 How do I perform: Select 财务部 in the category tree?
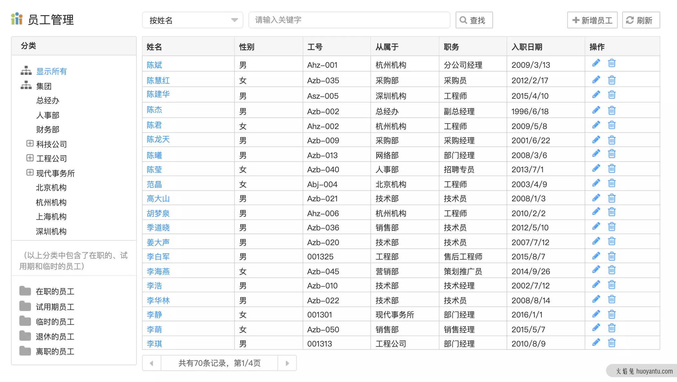(48, 129)
